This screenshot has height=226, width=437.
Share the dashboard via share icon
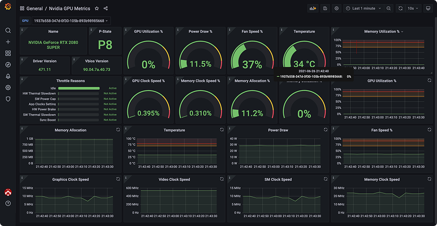pyautogui.click(x=106, y=8)
